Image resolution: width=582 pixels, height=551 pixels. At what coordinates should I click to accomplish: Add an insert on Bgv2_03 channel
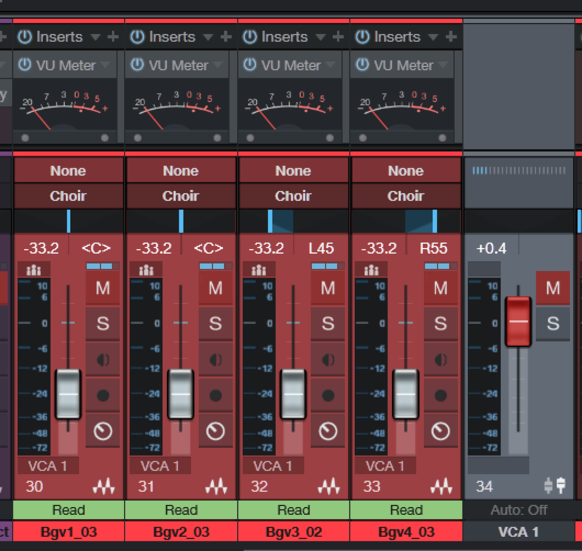pos(226,37)
